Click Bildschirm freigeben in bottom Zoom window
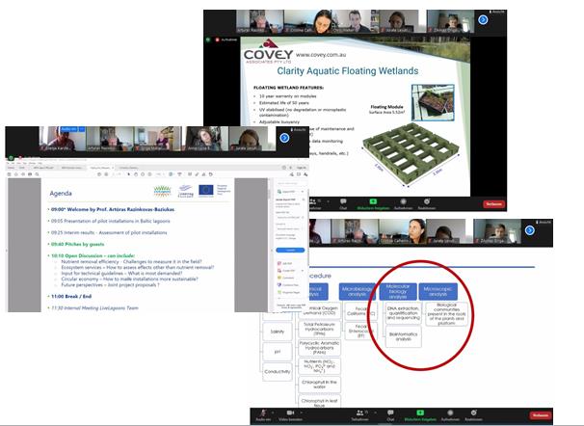 tap(420, 414)
